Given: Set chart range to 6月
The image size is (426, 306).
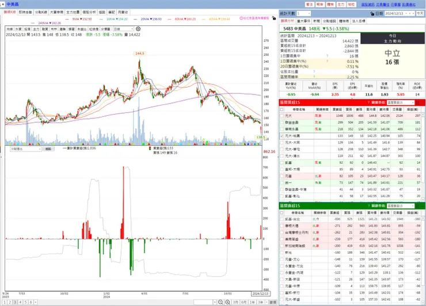Looking at the screenshot, I should pyautogui.click(x=244, y=302).
